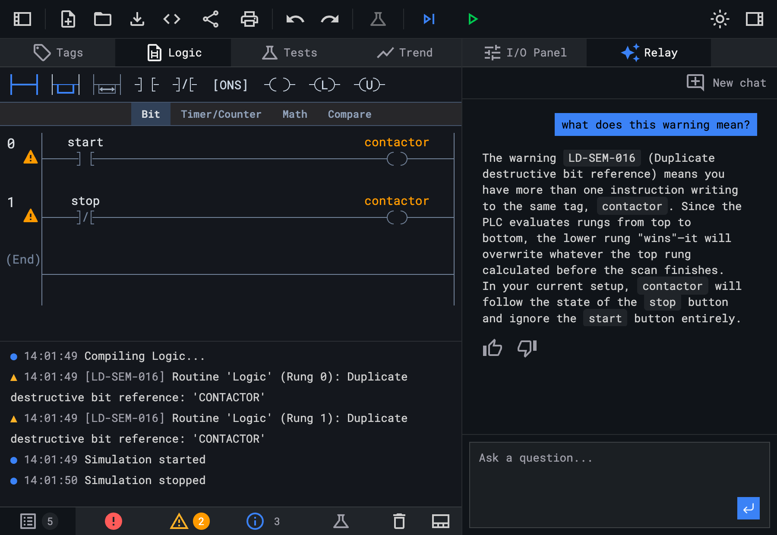Click the warning icon on rung 0
Viewport: 777px width, 535px height.
31,157
